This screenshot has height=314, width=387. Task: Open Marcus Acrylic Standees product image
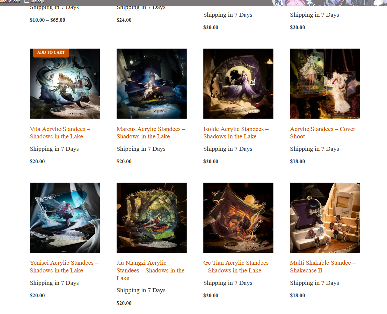tap(151, 83)
